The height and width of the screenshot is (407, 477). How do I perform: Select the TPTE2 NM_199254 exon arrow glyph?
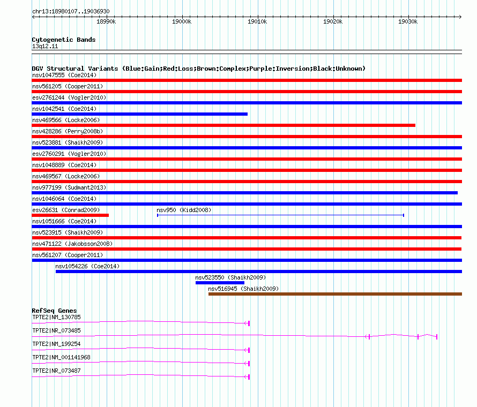point(247,350)
